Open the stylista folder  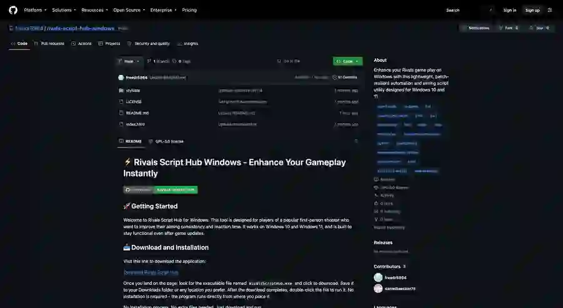point(133,91)
